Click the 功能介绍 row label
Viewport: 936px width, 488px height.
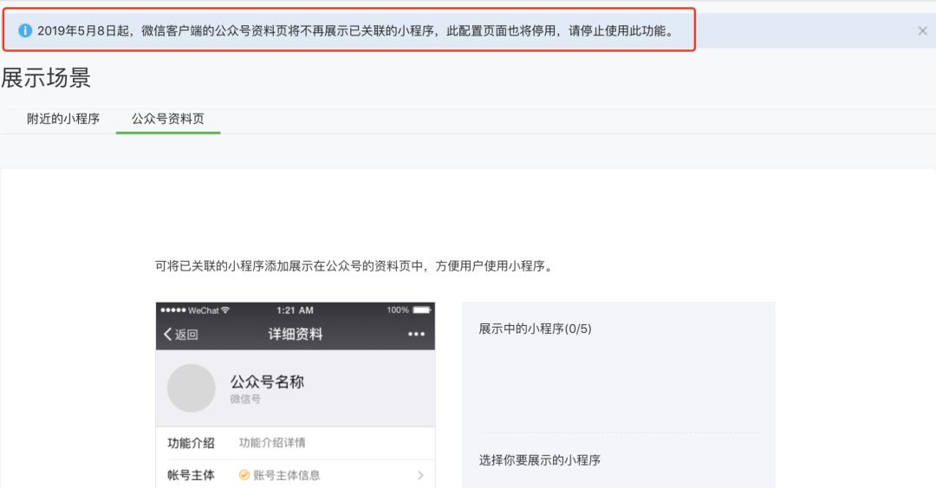[191, 443]
